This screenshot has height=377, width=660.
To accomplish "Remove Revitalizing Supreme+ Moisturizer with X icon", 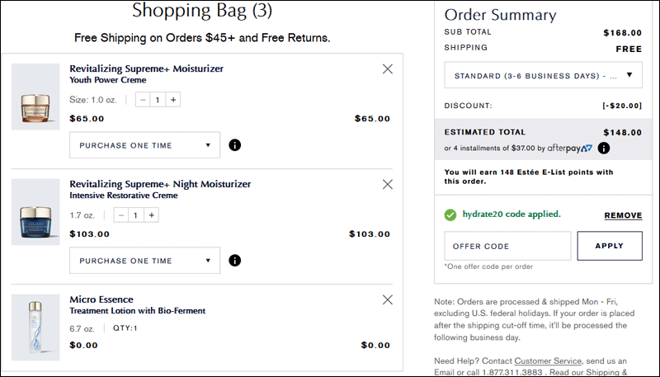I will (x=387, y=69).
